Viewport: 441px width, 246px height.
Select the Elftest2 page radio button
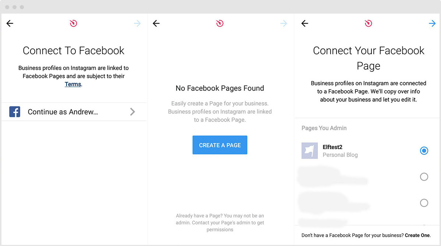click(424, 151)
